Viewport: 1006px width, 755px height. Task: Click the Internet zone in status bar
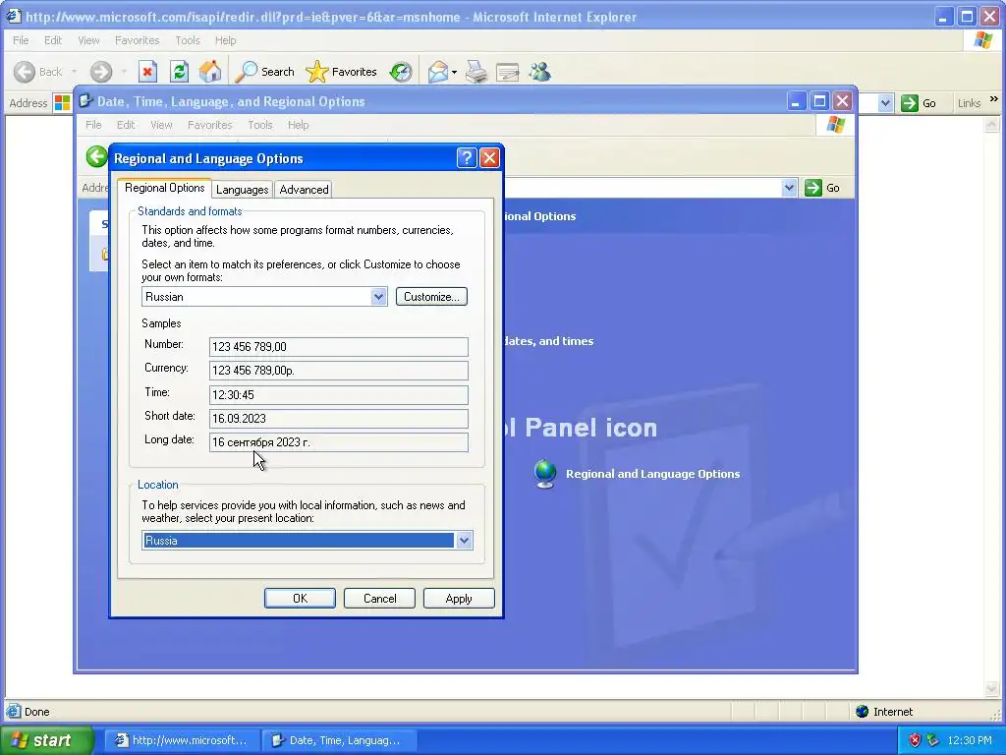click(x=884, y=712)
